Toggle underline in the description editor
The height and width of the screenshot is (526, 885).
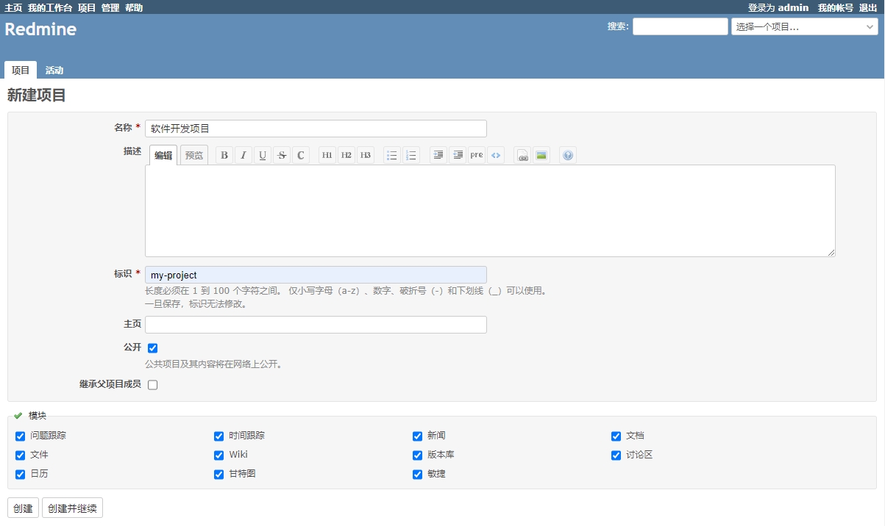tap(263, 155)
